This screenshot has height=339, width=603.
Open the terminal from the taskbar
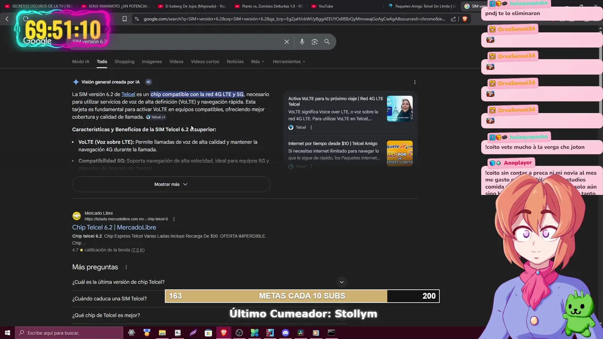331,333
